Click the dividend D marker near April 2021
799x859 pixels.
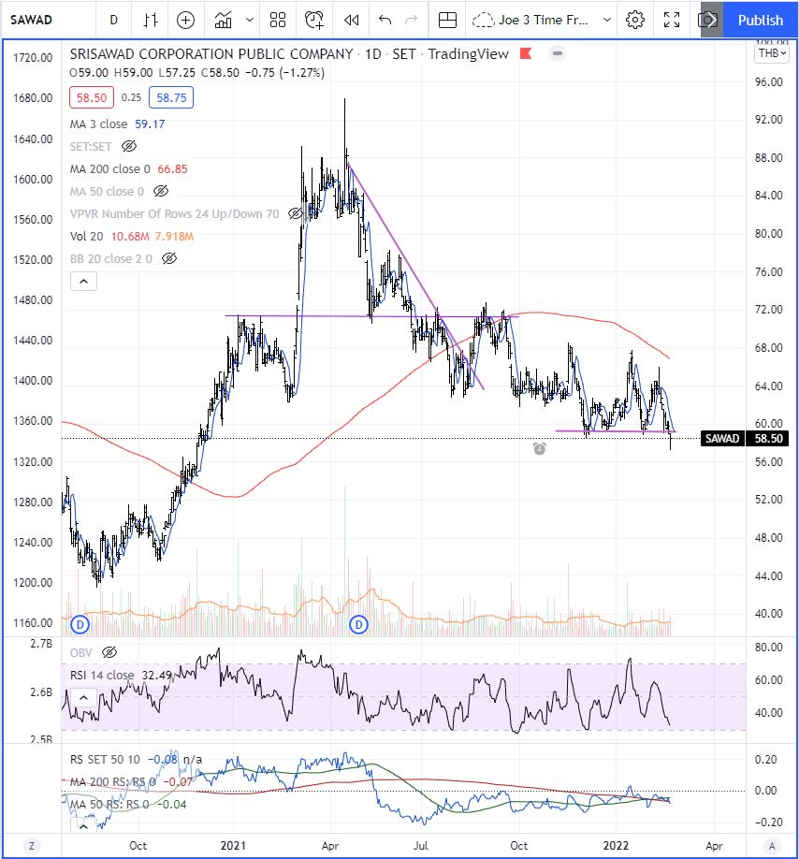(358, 624)
